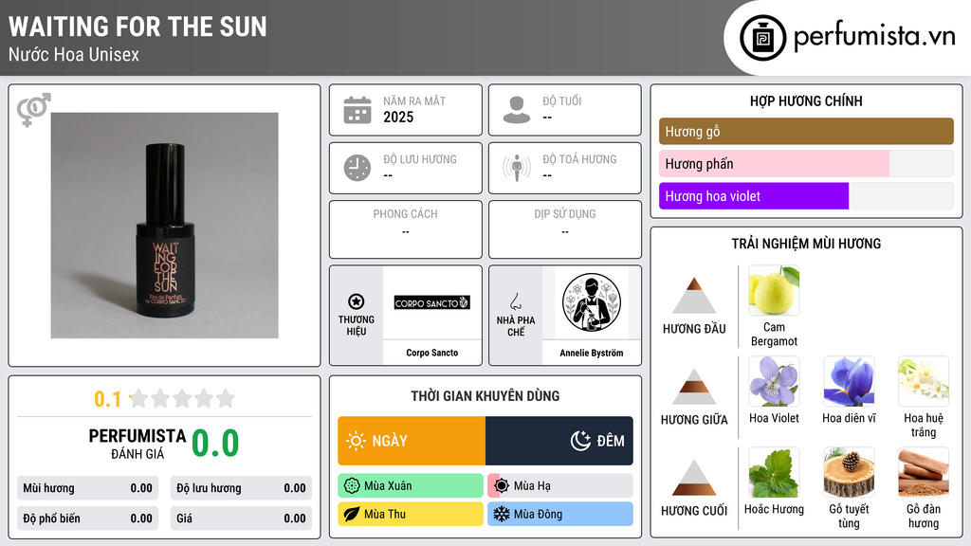Select the Hương phấn accord bar
This screenshot has width=971, height=546.
tap(806, 163)
